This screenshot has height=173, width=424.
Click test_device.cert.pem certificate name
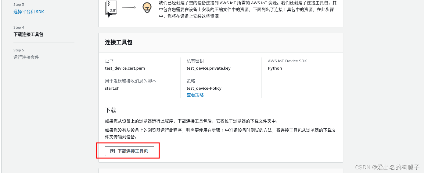(124, 68)
